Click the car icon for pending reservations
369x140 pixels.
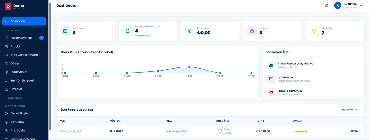coord(271,65)
